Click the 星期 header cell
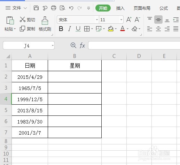 click(x=75, y=66)
